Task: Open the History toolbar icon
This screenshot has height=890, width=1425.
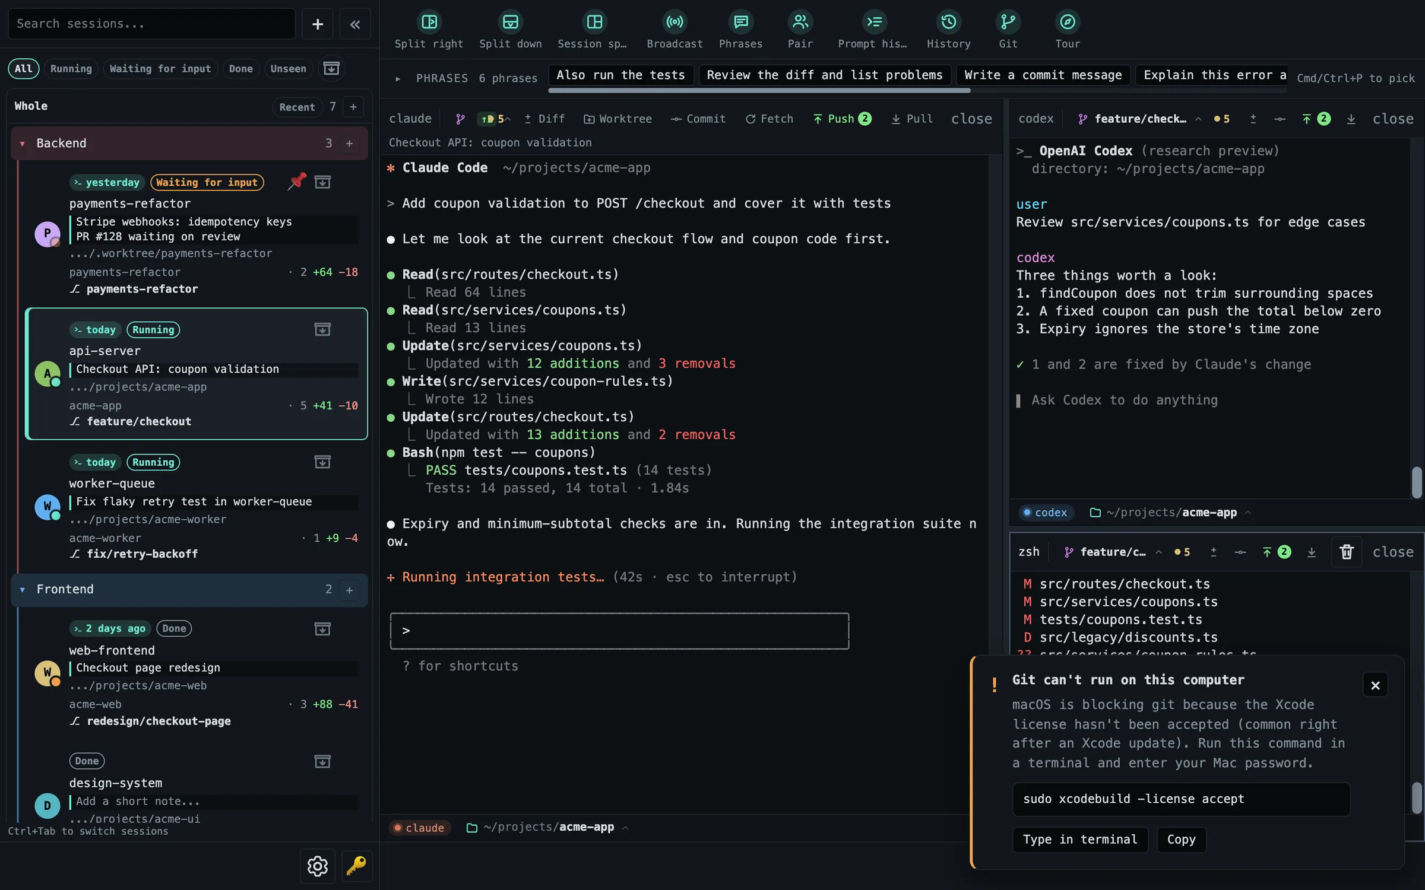Action: point(948,28)
